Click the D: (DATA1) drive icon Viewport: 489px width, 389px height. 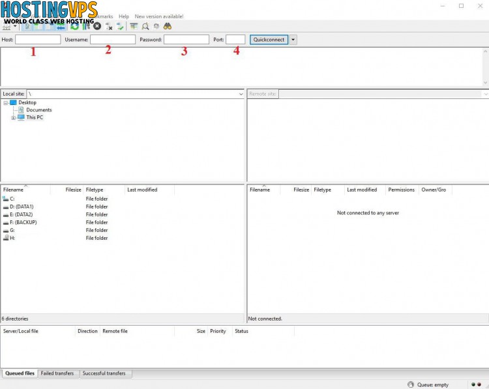click(6, 207)
